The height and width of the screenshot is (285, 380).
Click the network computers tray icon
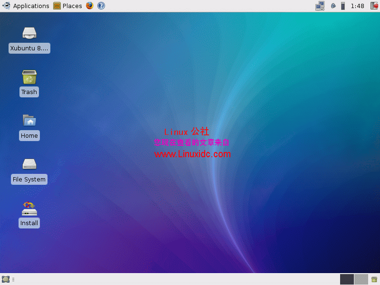320,6
